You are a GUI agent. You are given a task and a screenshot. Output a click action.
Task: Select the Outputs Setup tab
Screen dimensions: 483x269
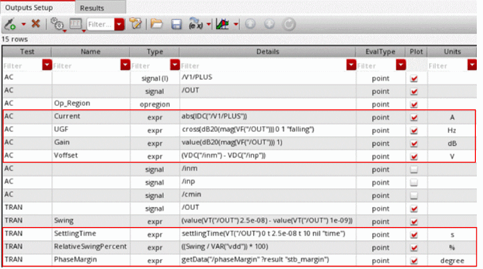pyautogui.click(x=29, y=8)
